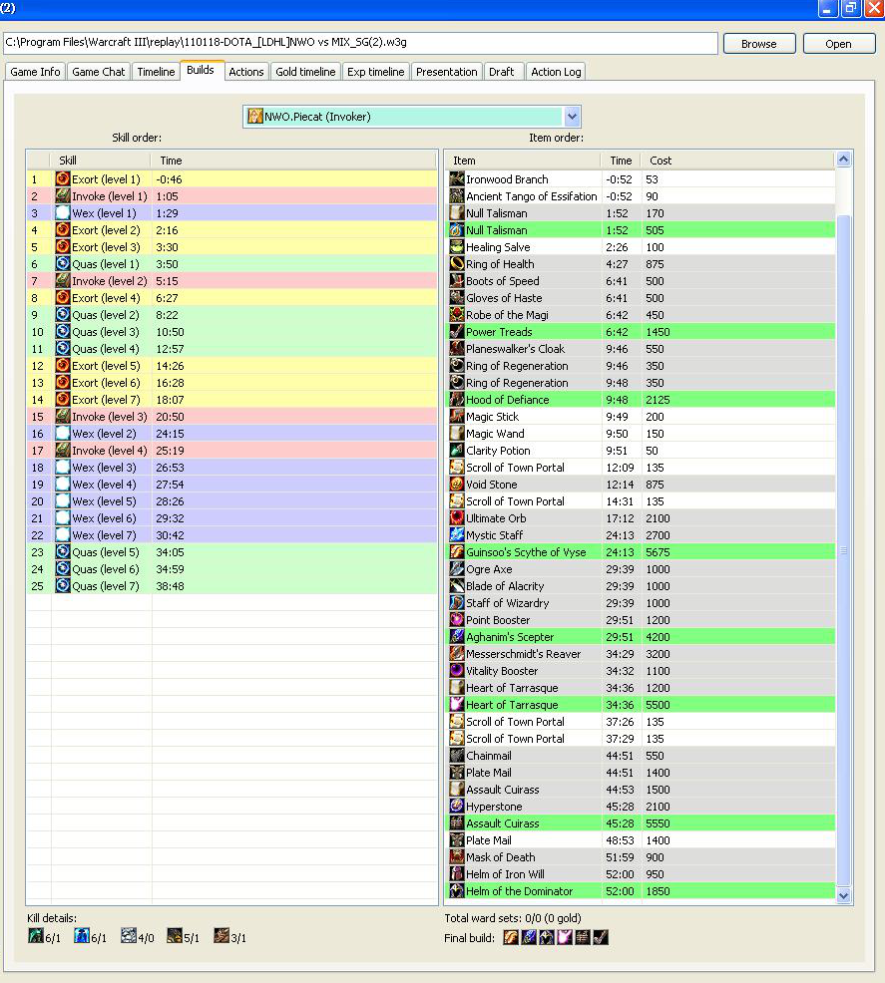Switch to the Draft tab
This screenshot has height=983, width=885.
pyautogui.click(x=502, y=72)
